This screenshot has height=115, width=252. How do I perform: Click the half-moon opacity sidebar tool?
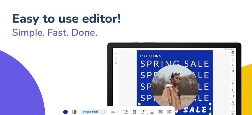(x=233, y=96)
